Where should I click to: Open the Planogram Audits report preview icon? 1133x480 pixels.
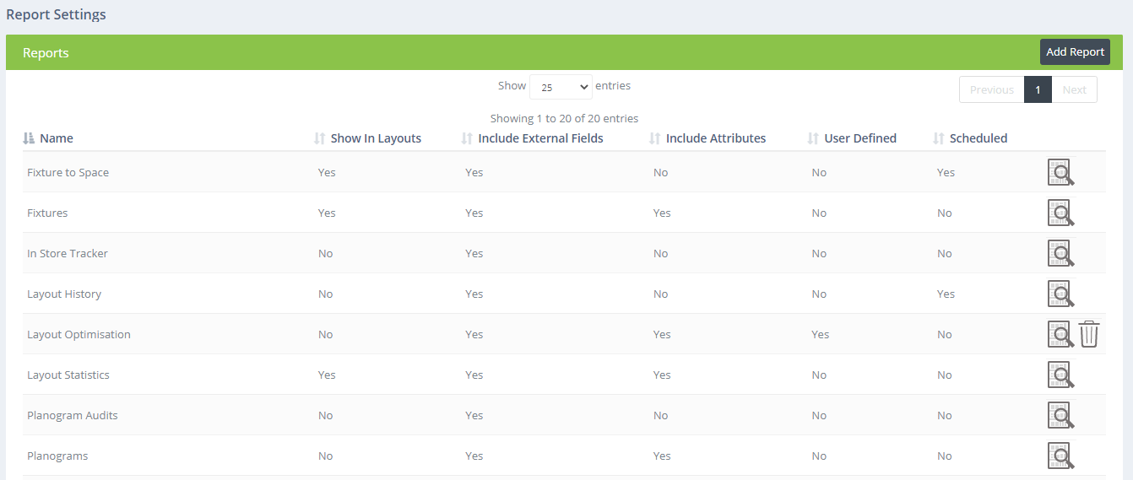point(1060,415)
